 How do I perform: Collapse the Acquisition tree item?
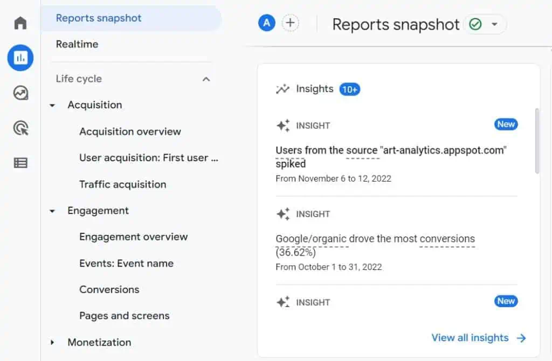tap(52, 105)
